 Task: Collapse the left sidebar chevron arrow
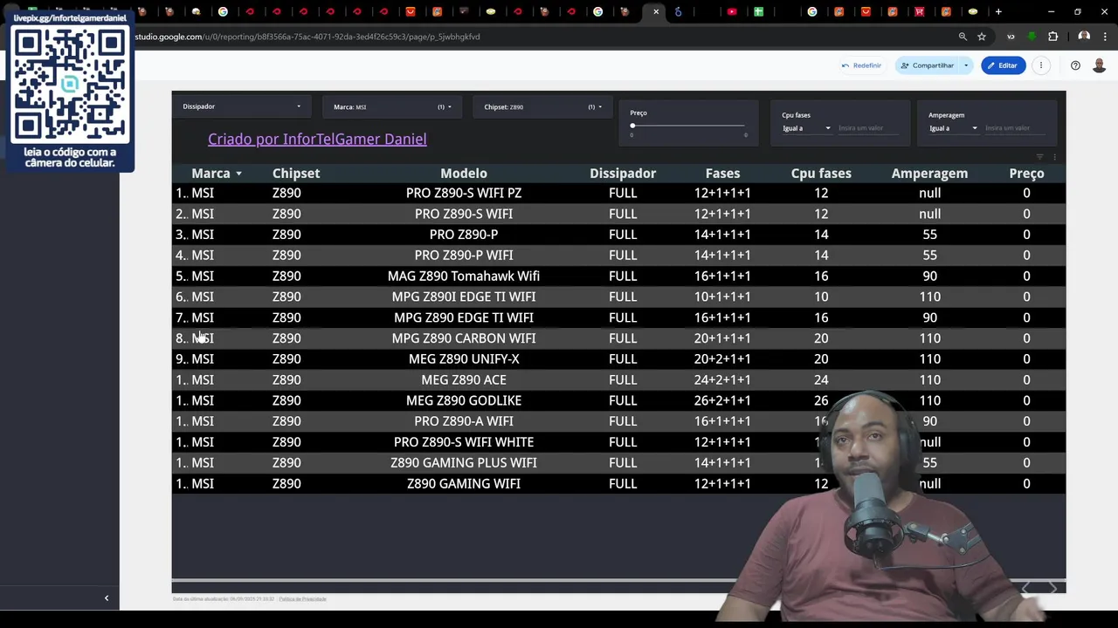click(107, 598)
